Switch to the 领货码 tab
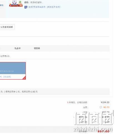This screenshot has width=115, height=134. click(37, 48)
